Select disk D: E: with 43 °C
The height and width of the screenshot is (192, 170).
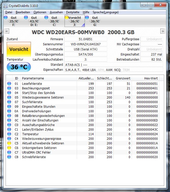coord(34,21)
